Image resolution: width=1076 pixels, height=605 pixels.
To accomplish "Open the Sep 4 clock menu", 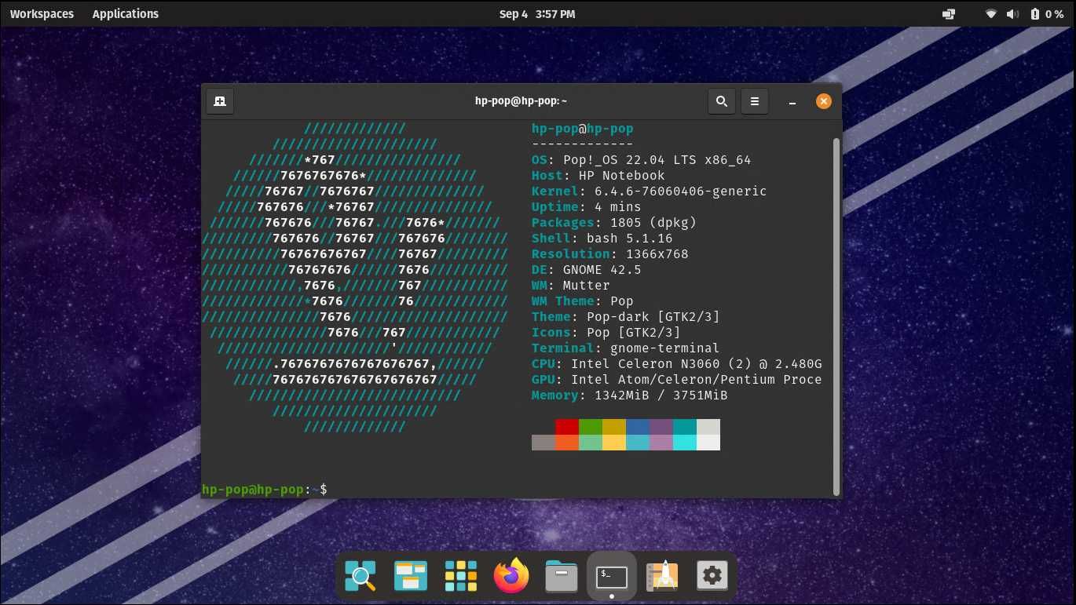I will pos(537,14).
